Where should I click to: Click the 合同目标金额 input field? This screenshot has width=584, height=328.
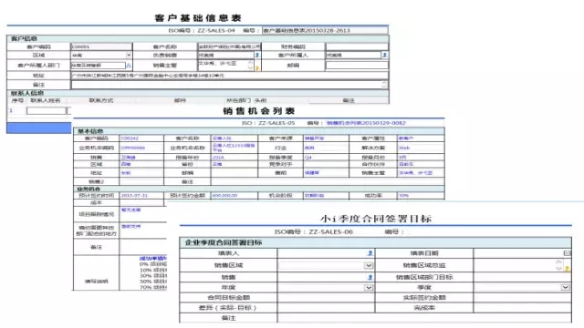pyautogui.click(x=326, y=298)
